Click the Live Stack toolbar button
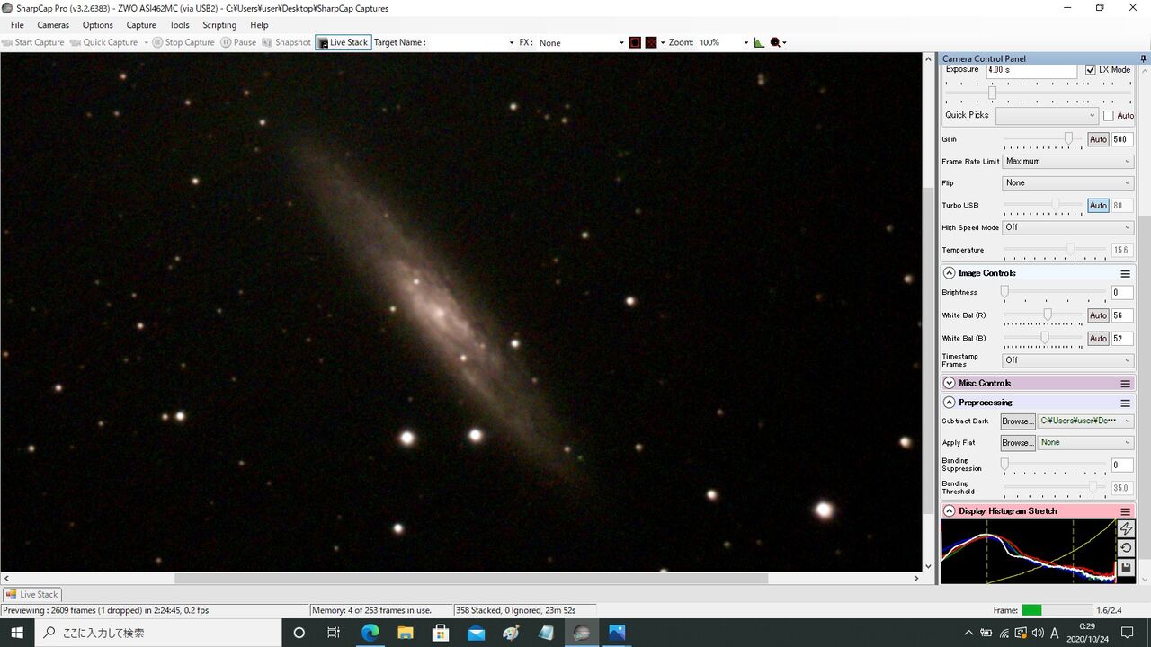Image resolution: width=1151 pixels, height=647 pixels. pyautogui.click(x=343, y=42)
